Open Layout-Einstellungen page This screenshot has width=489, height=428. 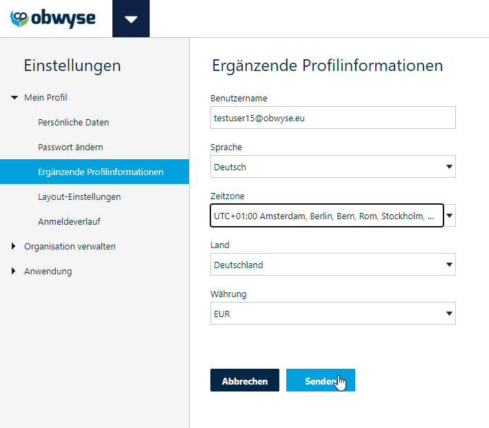(79, 196)
